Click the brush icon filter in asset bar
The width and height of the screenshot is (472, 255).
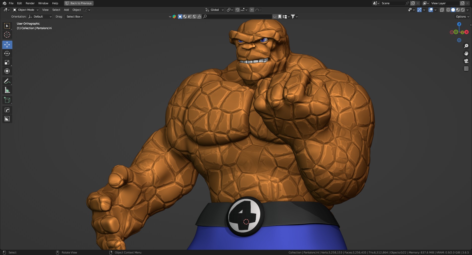199,17
